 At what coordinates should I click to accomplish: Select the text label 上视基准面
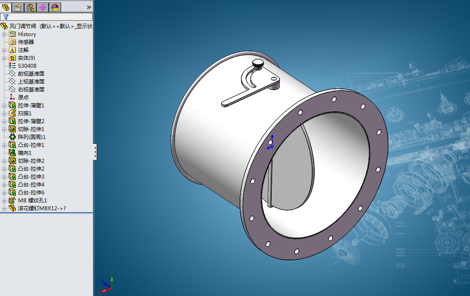(31, 81)
